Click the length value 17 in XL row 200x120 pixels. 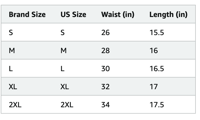tap(154, 87)
